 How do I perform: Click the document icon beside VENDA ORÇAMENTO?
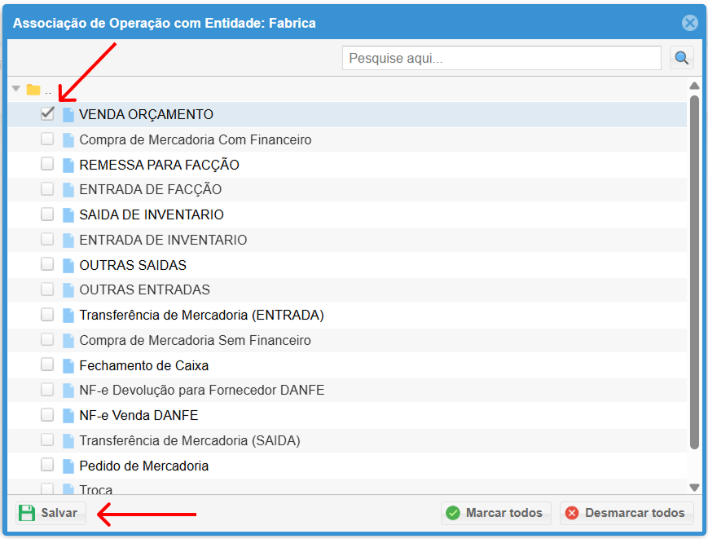[68, 115]
